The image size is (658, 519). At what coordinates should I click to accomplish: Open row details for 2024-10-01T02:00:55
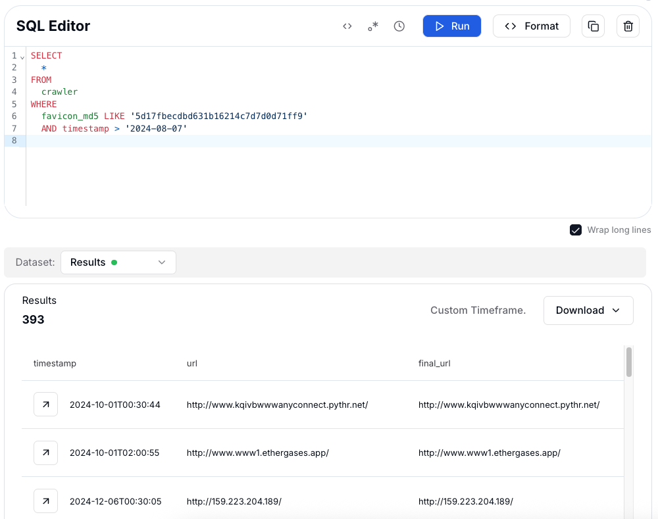[x=46, y=453]
